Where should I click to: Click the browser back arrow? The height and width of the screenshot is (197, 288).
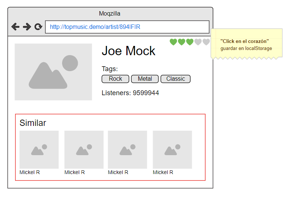[16, 27]
